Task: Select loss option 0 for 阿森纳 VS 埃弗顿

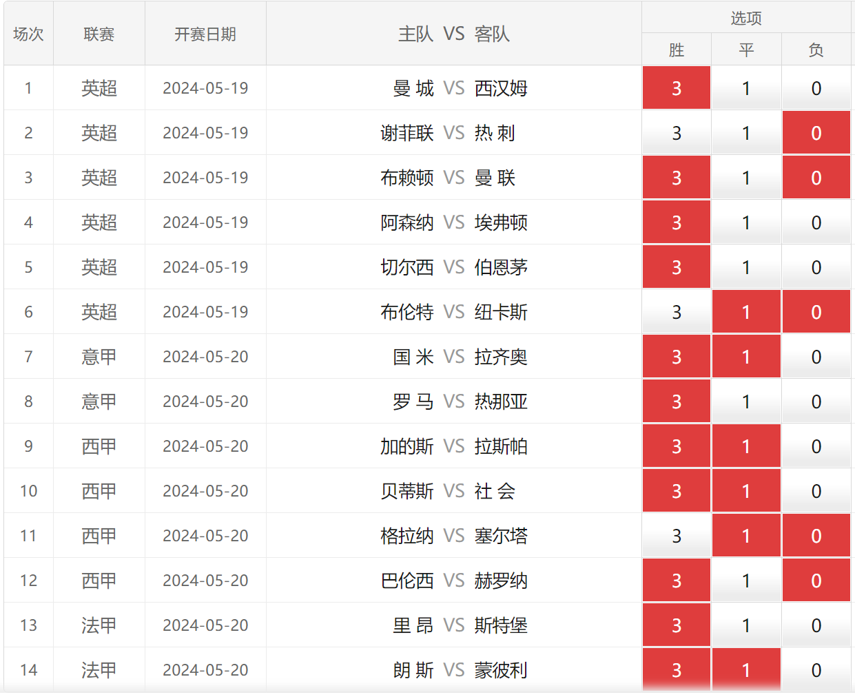Action: click(816, 222)
